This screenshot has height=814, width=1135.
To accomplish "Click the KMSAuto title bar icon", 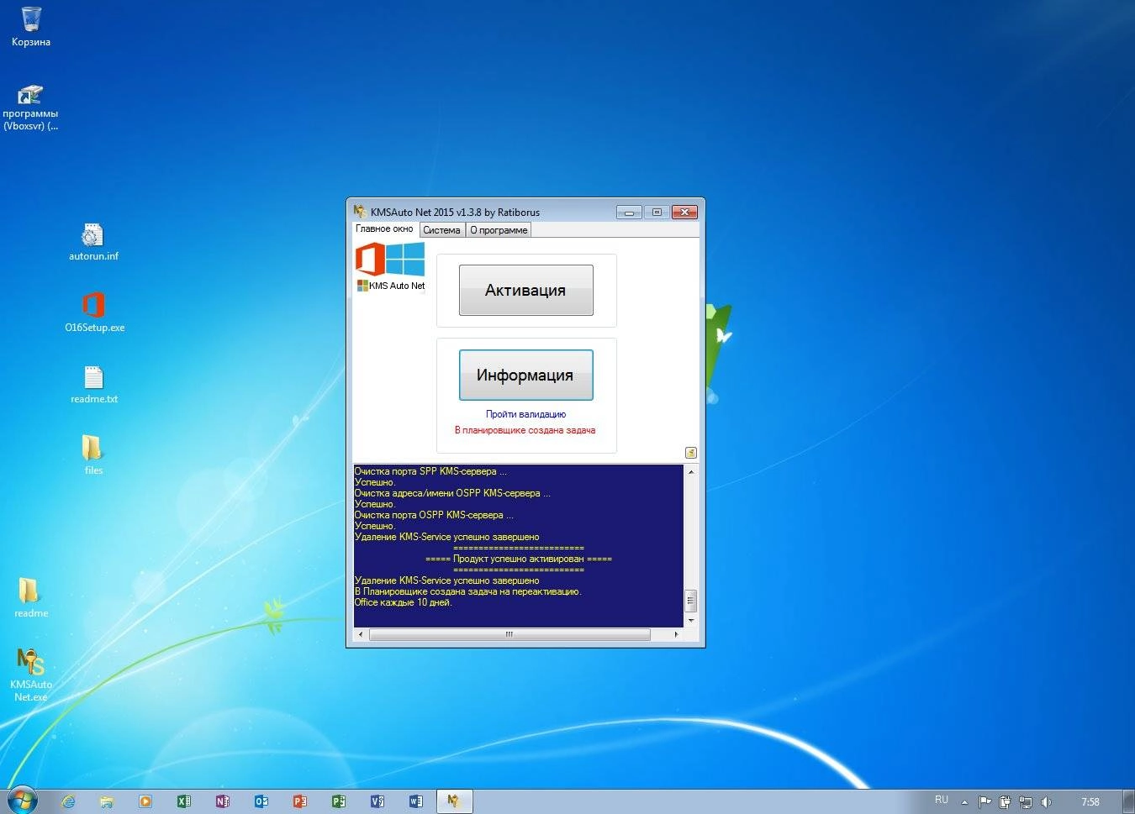I will pyautogui.click(x=360, y=212).
